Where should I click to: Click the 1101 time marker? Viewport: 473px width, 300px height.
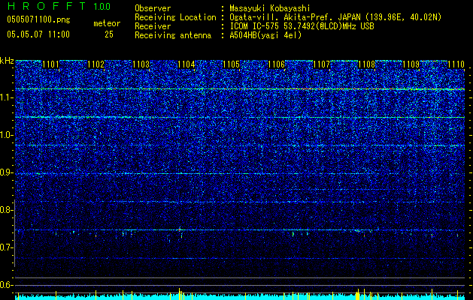50,64
